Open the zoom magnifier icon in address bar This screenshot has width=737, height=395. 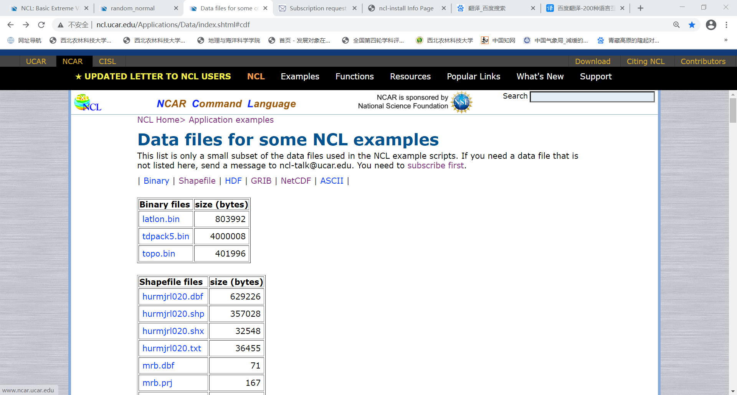click(676, 25)
